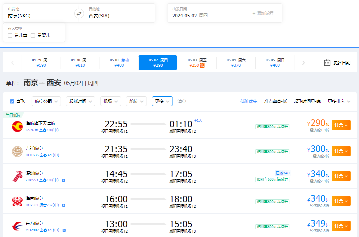Uncheck the 直飞 direct flight checkbox
This screenshot has height=237, width=359.
point(12,101)
